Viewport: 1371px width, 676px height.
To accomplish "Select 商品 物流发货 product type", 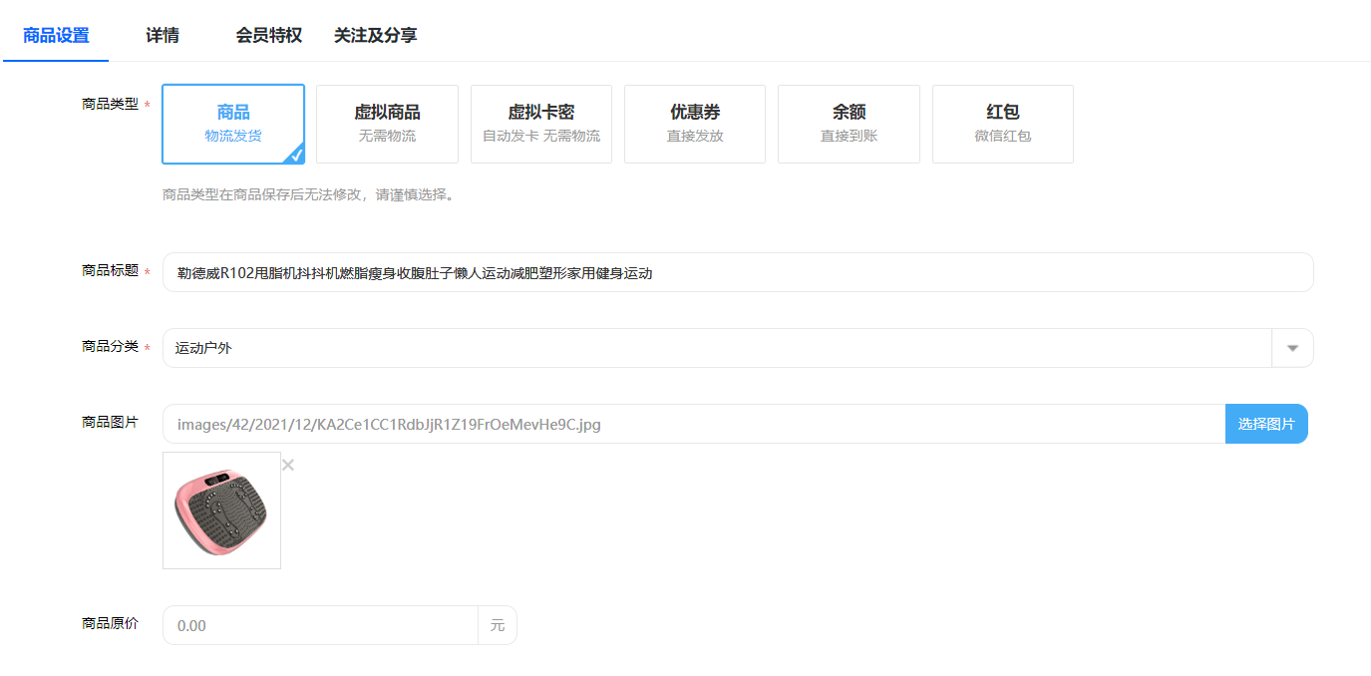I will click(233, 124).
